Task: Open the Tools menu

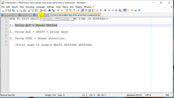Action: 58,7
